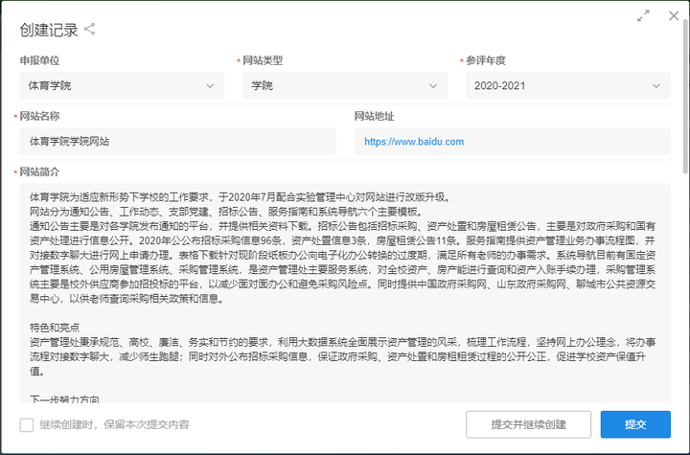Click the dialog's vertical scrollbar
Viewport: 690px width, 455px height.
pyautogui.click(x=685, y=98)
